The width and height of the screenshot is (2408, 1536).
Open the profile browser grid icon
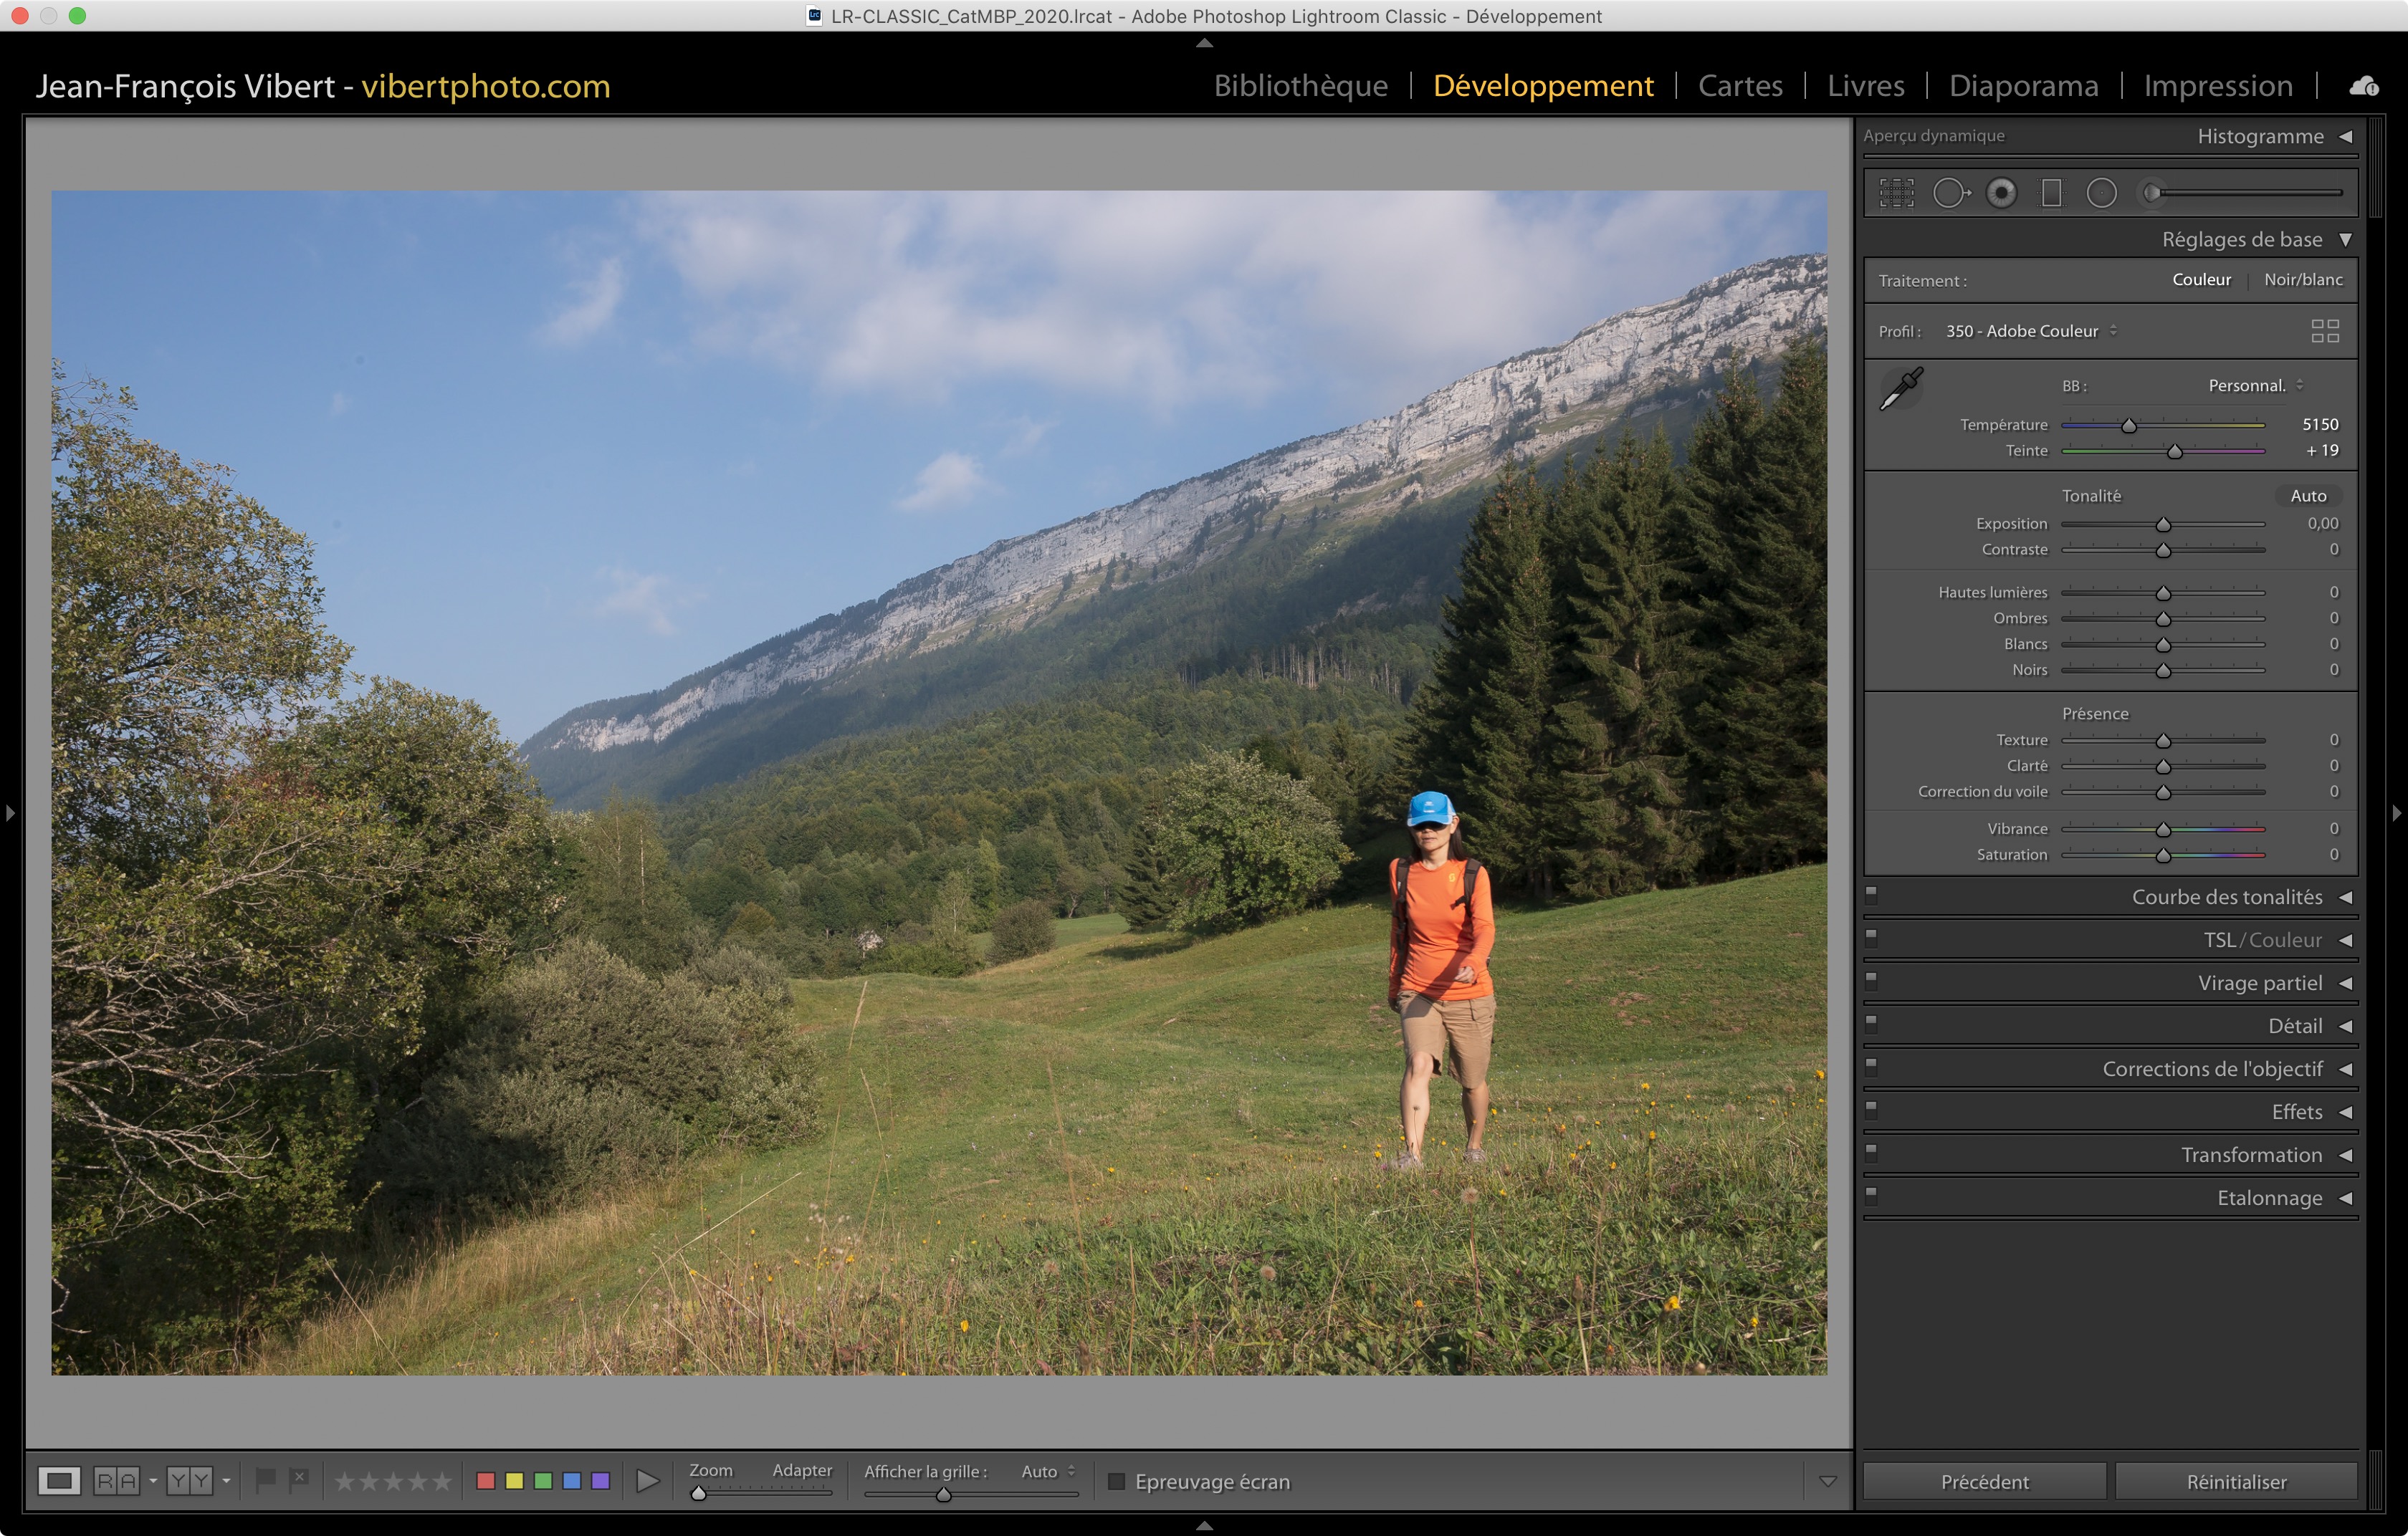pos(2324,331)
